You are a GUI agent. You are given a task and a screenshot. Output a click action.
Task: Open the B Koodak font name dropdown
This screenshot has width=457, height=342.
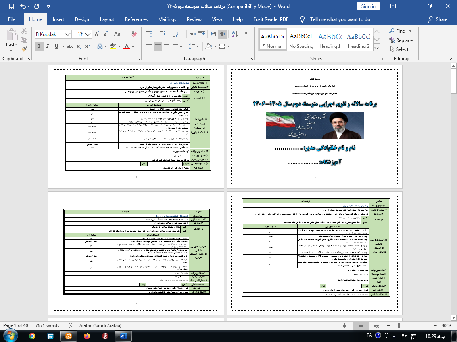[67, 34]
